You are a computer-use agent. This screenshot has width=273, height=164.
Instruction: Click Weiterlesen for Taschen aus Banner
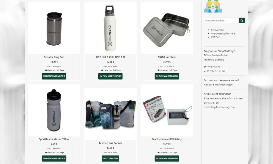point(110,159)
